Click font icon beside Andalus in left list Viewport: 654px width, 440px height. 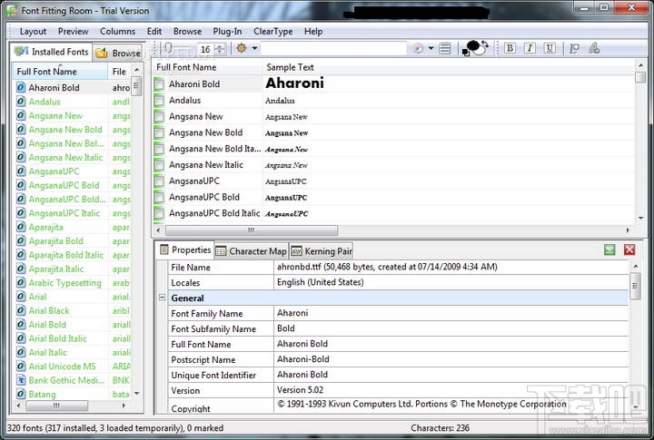coord(21,102)
